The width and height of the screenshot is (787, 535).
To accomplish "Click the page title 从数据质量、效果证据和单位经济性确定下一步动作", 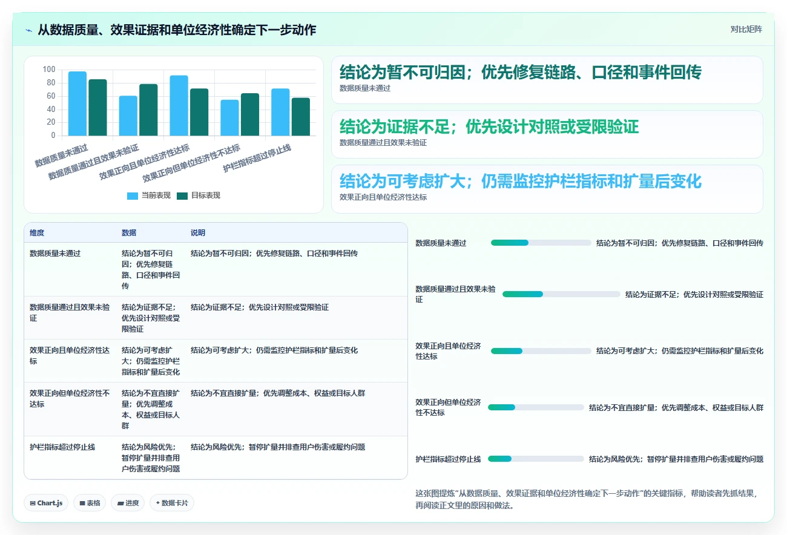I will click(x=177, y=30).
